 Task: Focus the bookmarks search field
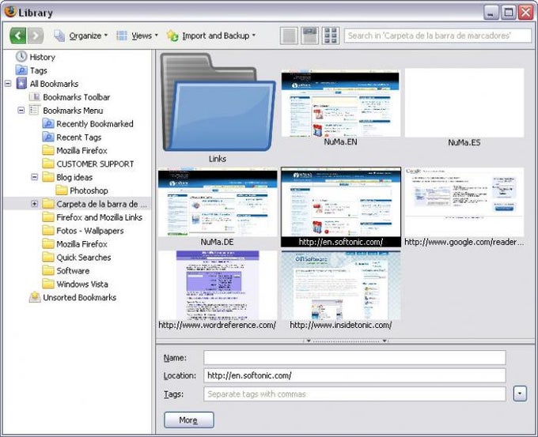click(438, 36)
